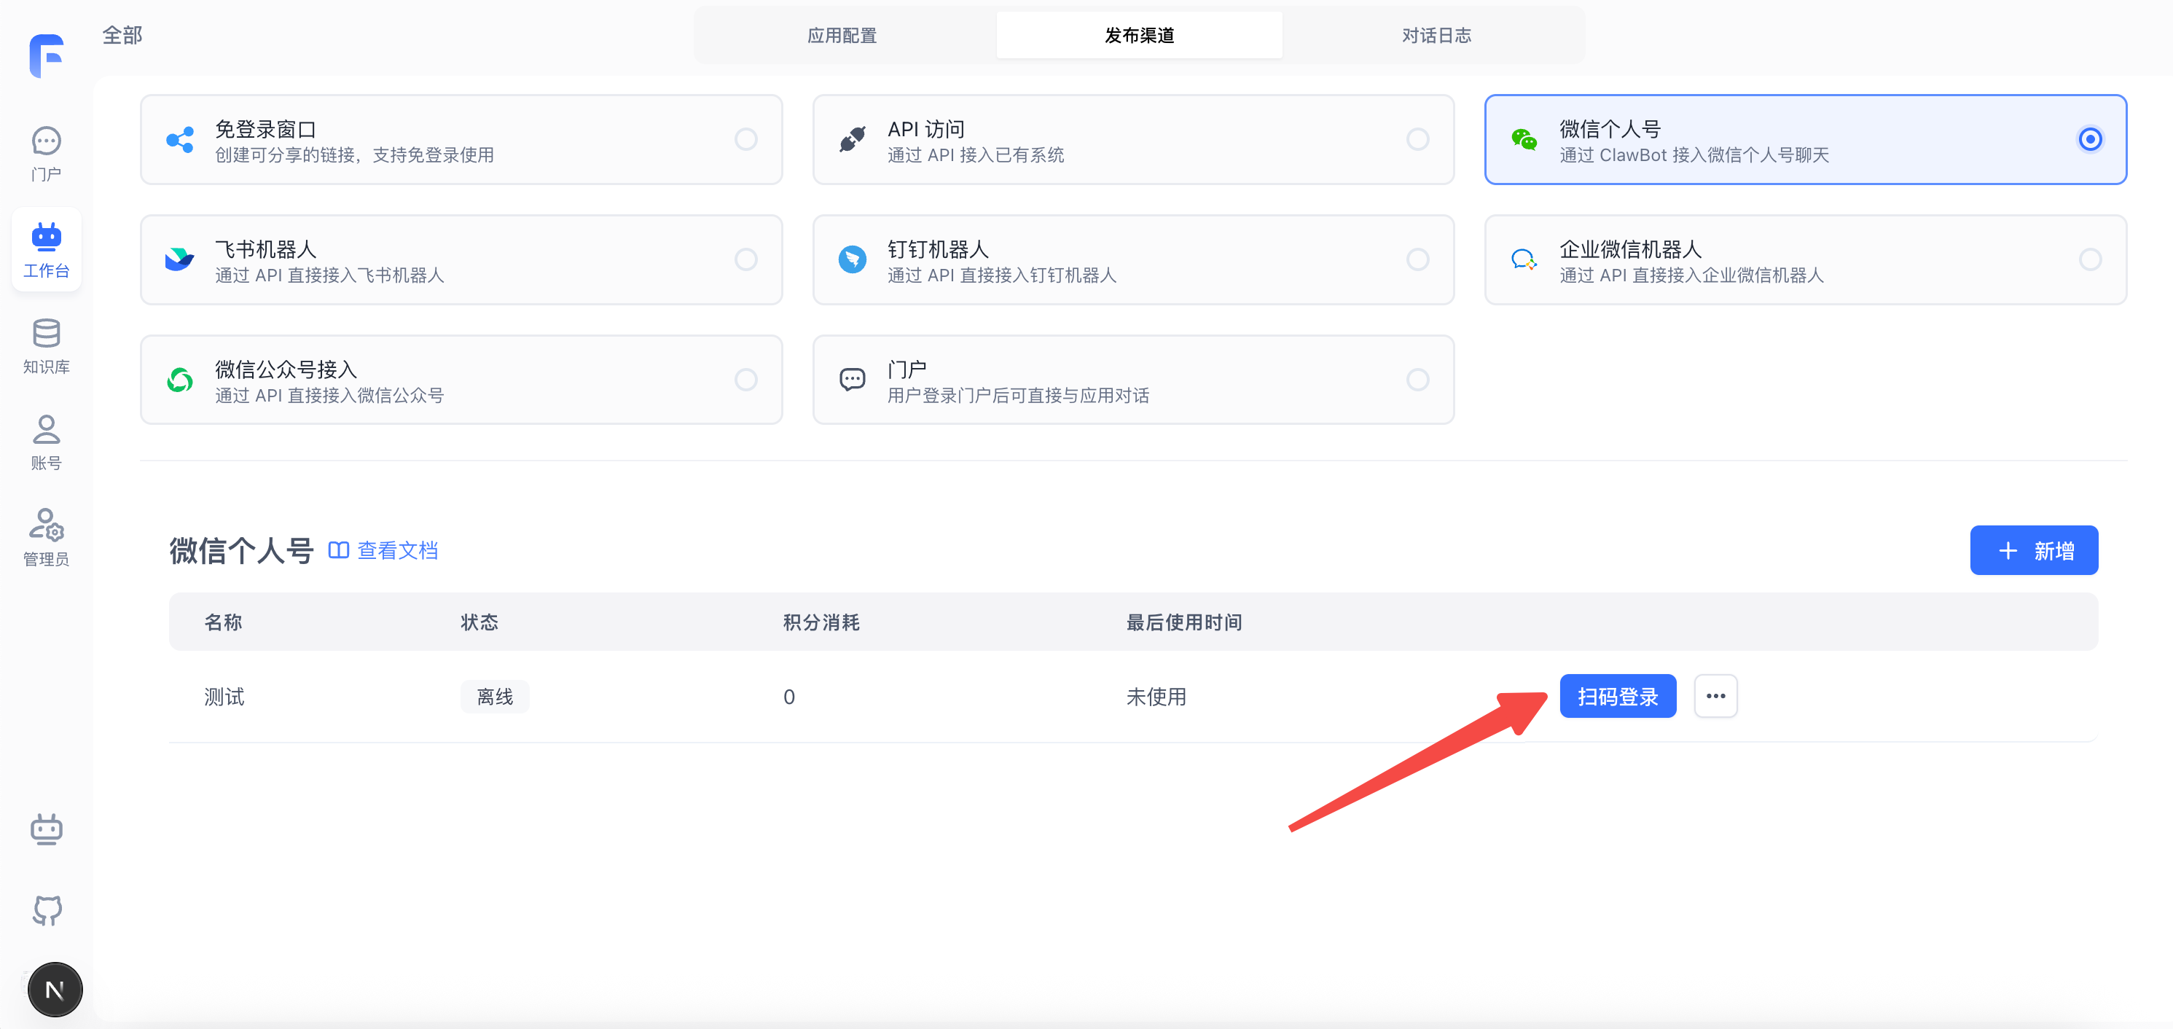This screenshot has height=1029, width=2173.
Task: Select the 飞书机器人 channel card
Action: [x=461, y=259]
